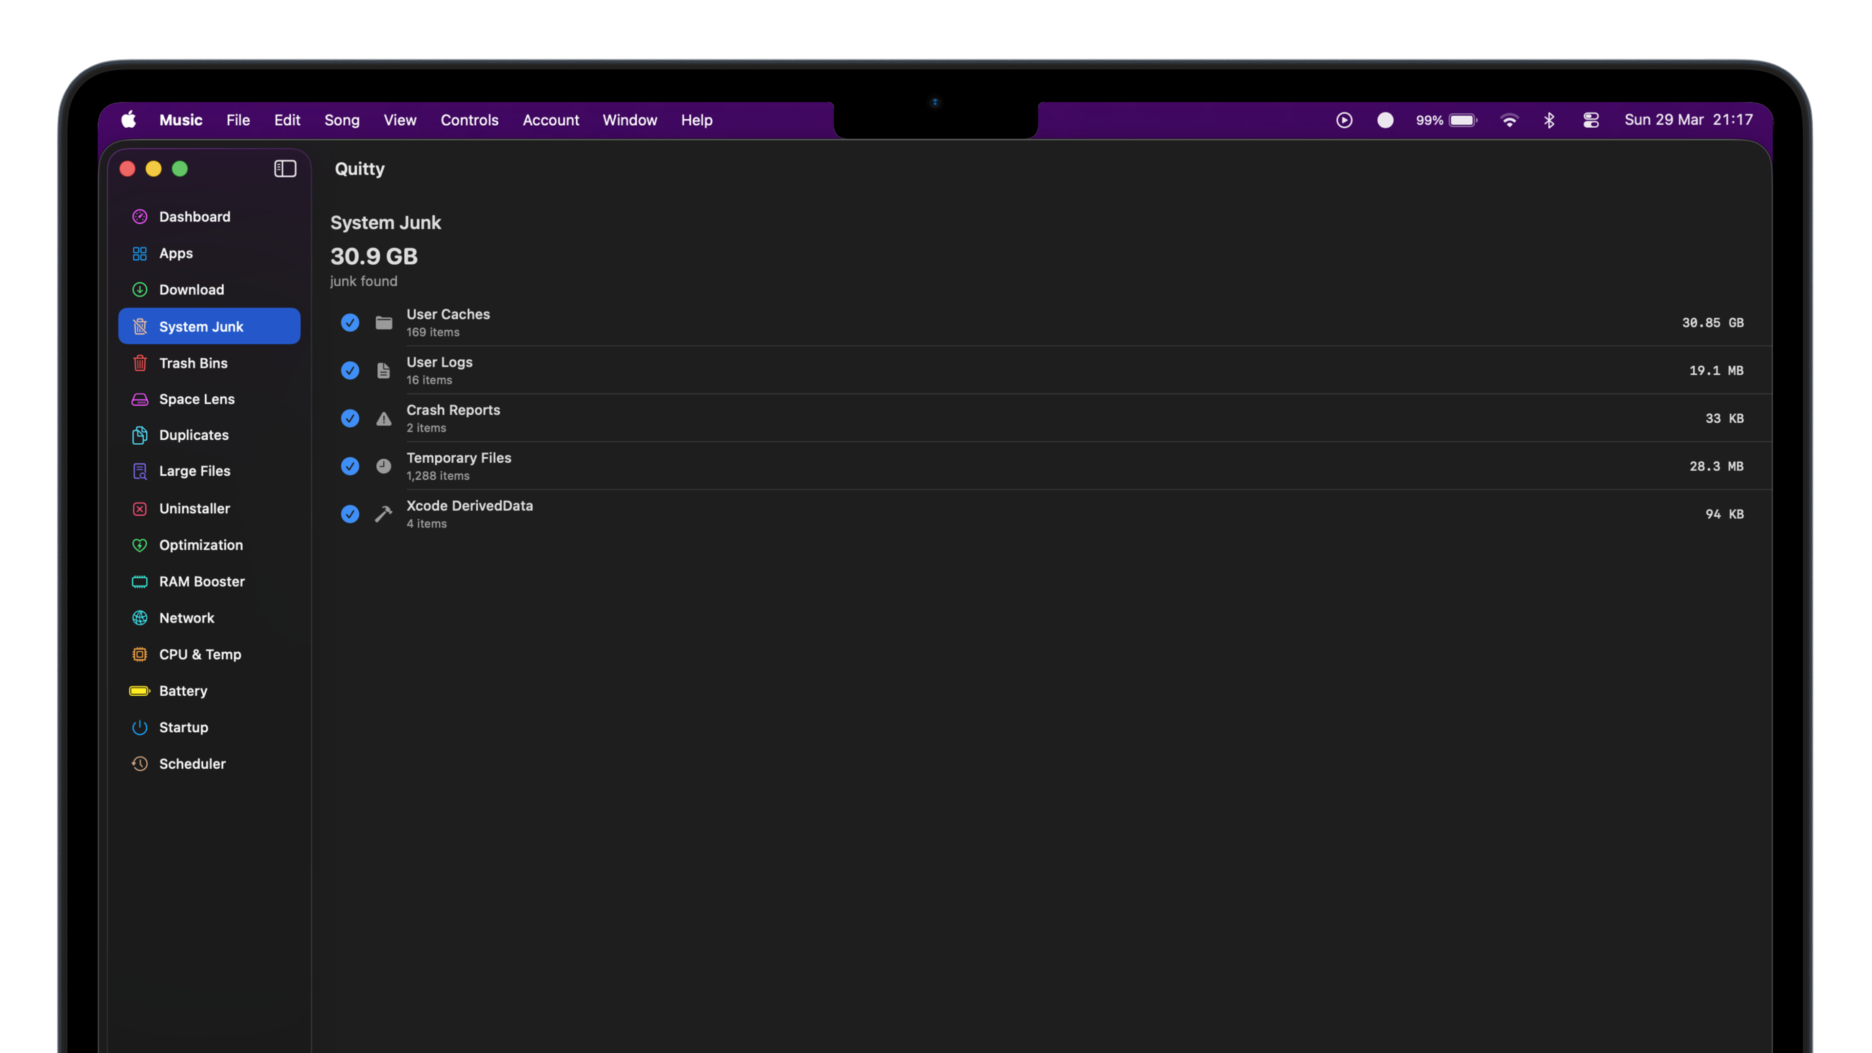Uncheck the User Caches checkbox
The height and width of the screenshot is (1053, 1872).
pos(350,323)
